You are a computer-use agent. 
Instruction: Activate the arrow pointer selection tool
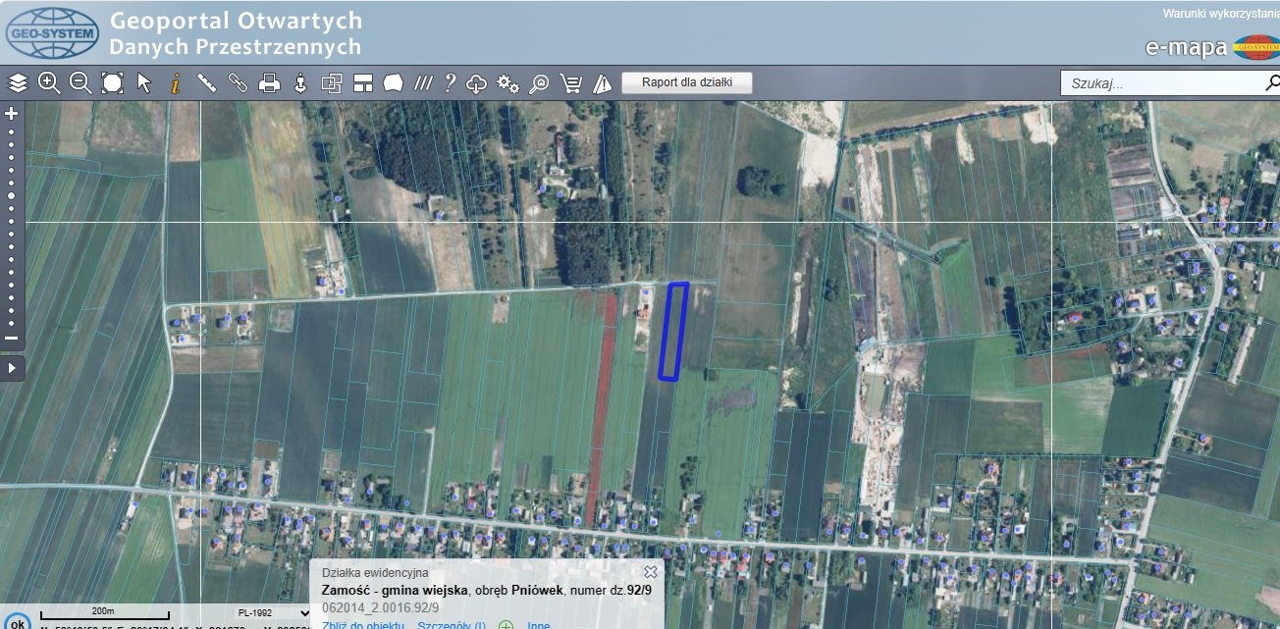coord(144,82)
